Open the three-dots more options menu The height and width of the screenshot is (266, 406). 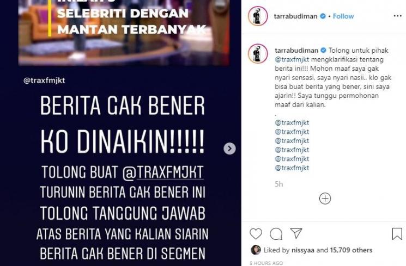coord(397,16)
